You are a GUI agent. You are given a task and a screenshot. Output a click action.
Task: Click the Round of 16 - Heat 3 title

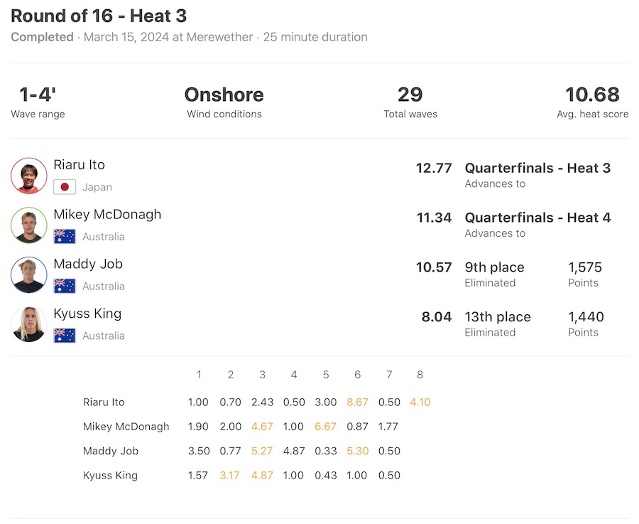tap(99, 16)
